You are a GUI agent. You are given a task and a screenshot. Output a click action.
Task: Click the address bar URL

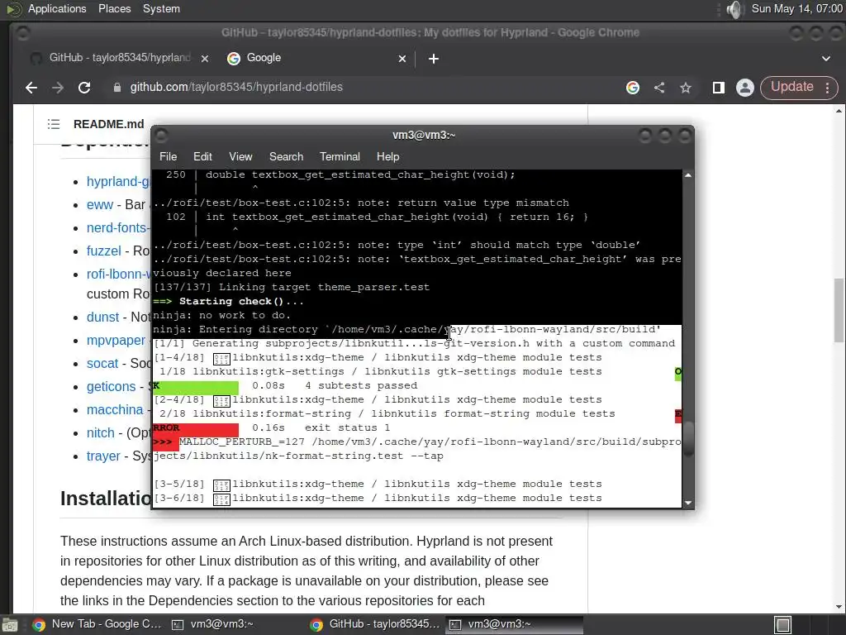[236, 87]
